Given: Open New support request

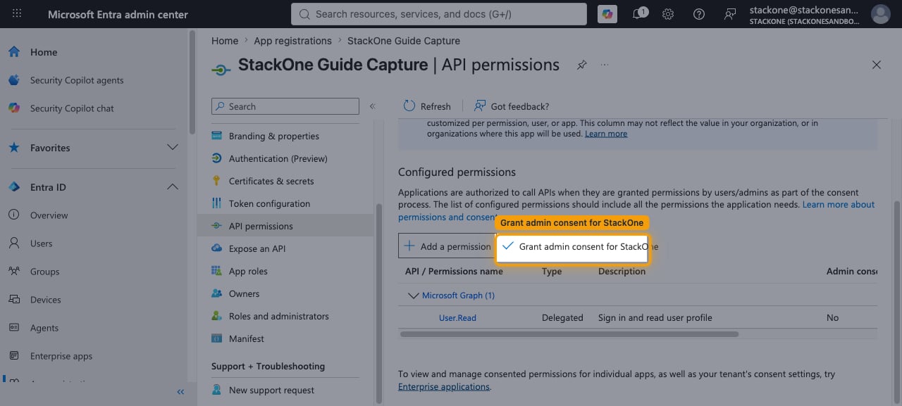Looking at the screenshot, I should coord(271,390).
